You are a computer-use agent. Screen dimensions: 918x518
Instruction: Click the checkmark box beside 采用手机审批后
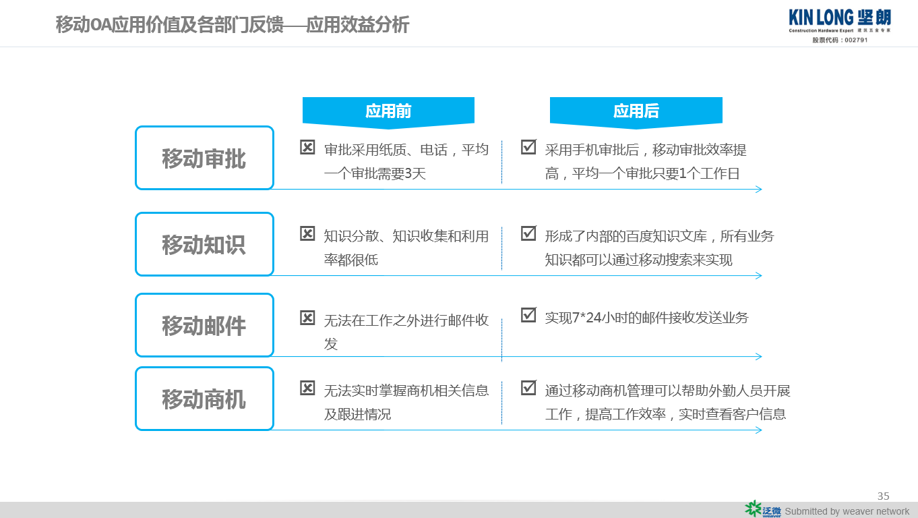coord(528,147)
